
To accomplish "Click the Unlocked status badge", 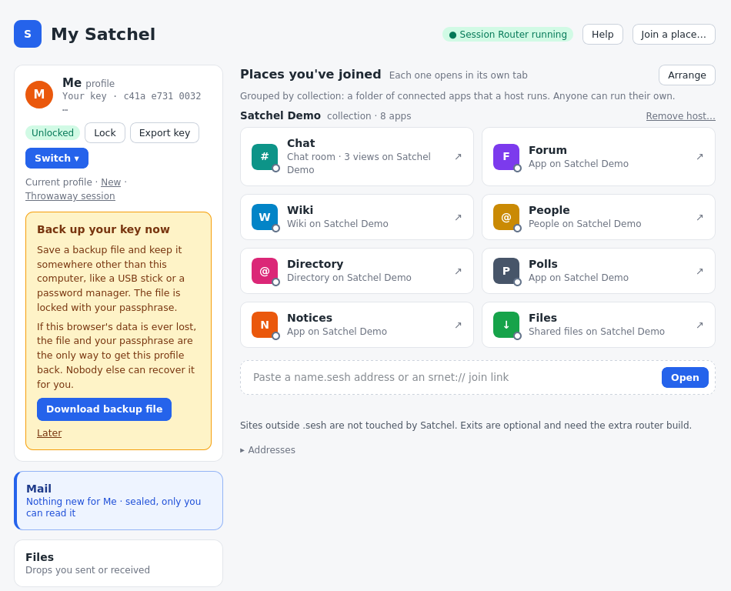I will click(x=52, y=133).
